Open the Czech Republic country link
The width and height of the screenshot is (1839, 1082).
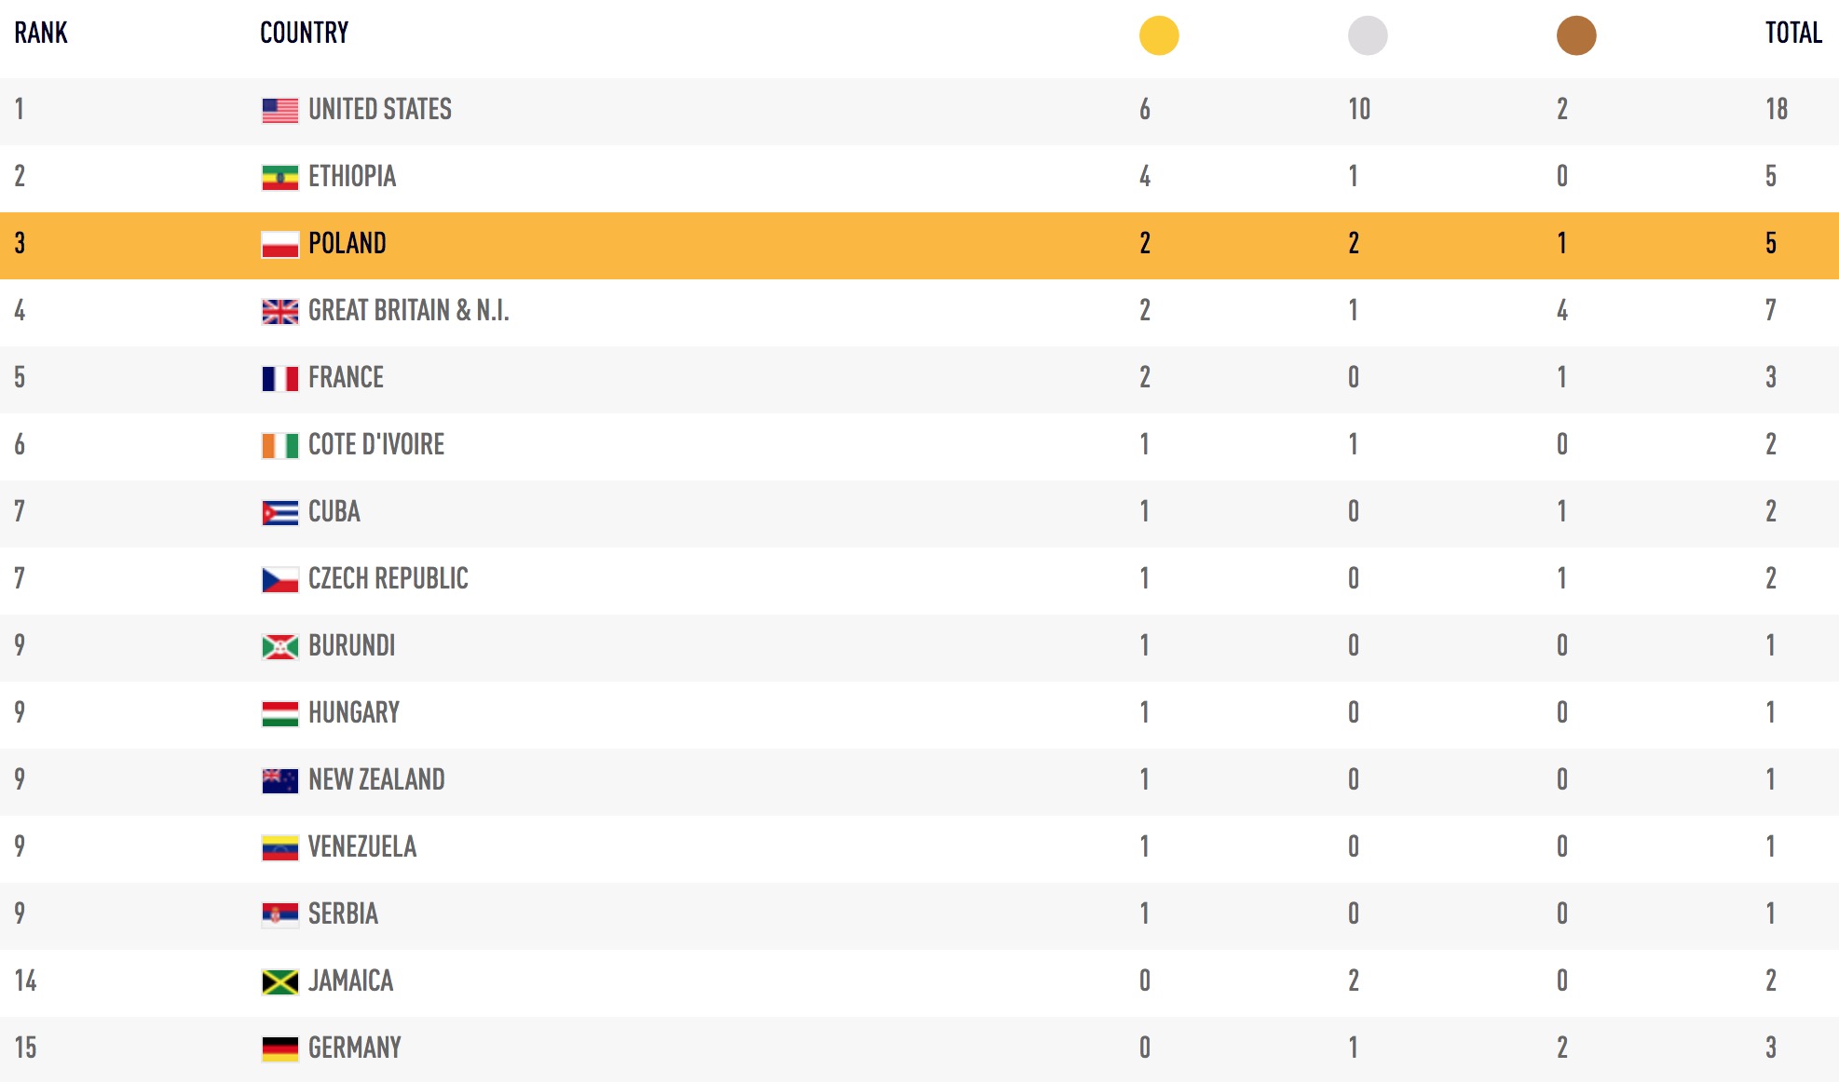pos(388,578)
